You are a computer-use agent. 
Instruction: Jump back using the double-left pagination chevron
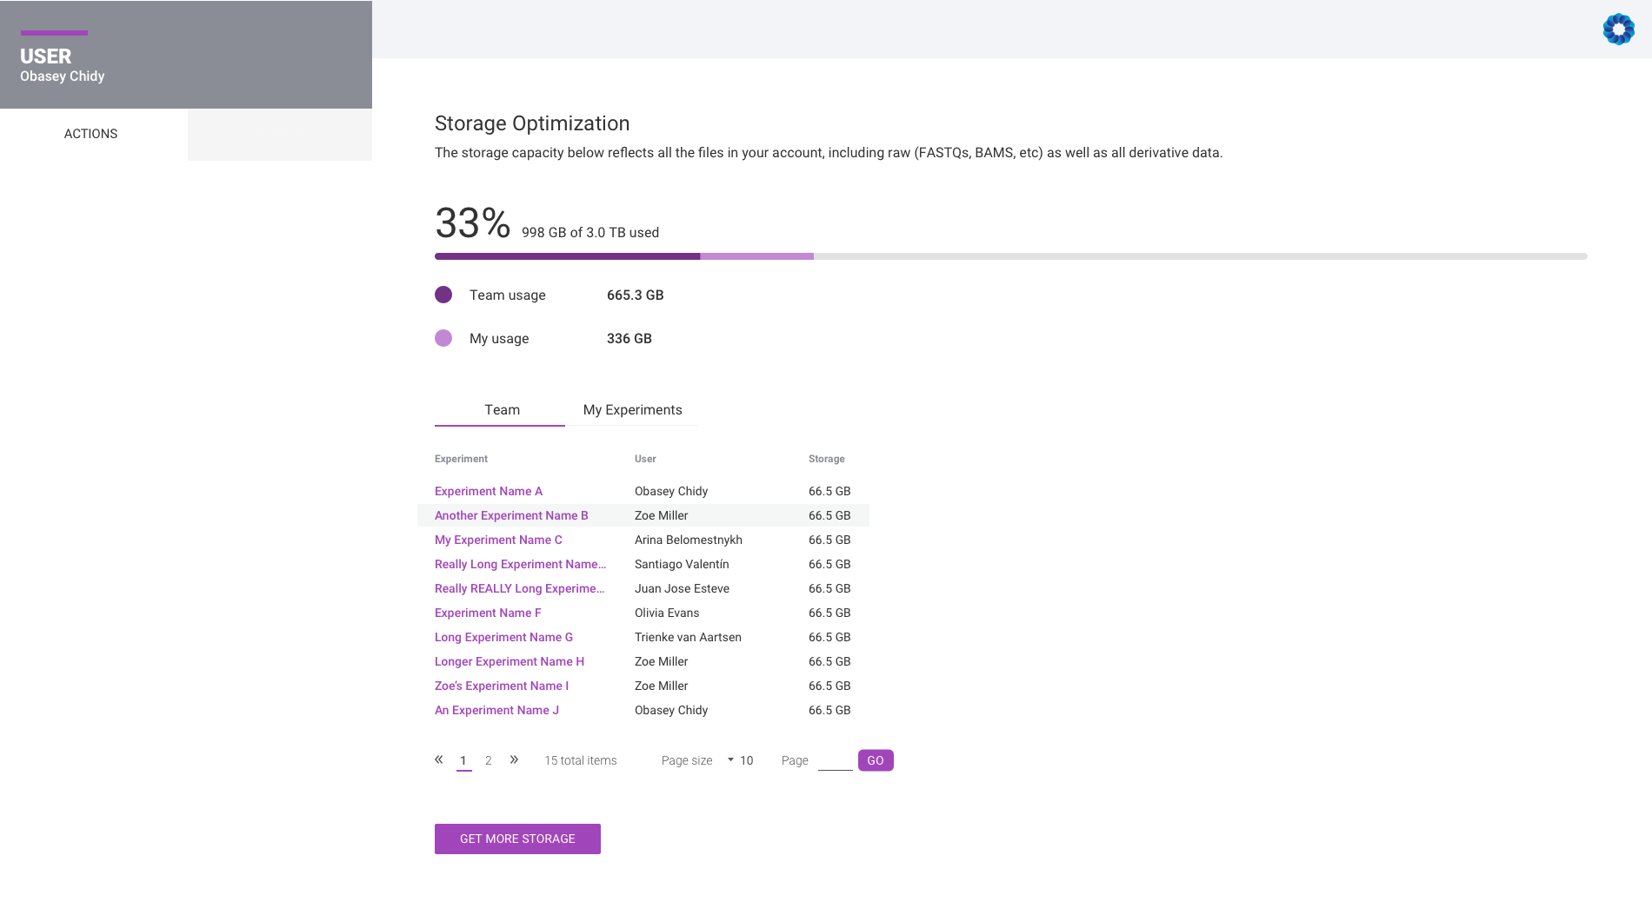pos(439,759)
